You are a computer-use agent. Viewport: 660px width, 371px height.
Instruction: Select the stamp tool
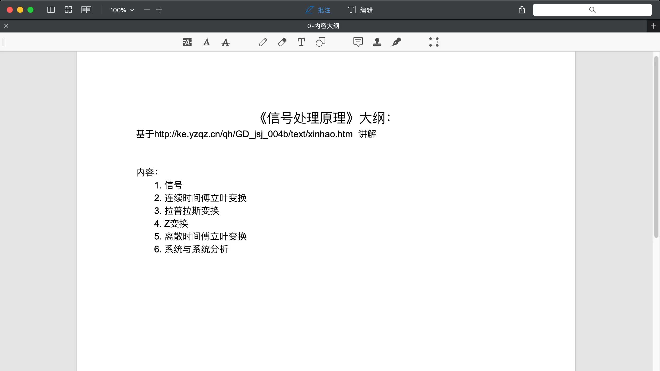tap(377, 42)
